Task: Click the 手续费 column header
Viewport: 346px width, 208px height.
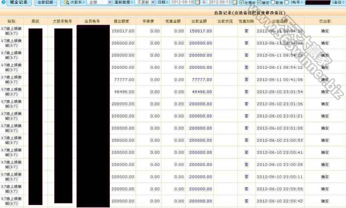Action: tap(148, 21)
